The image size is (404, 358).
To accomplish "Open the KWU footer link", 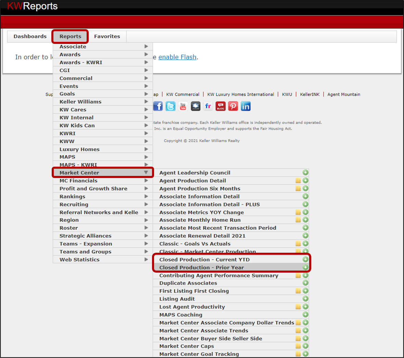I will click(287, 94).
